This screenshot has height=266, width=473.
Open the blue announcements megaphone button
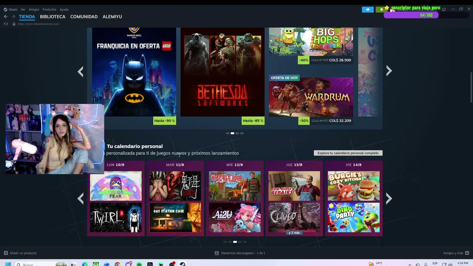coord(368,10)
